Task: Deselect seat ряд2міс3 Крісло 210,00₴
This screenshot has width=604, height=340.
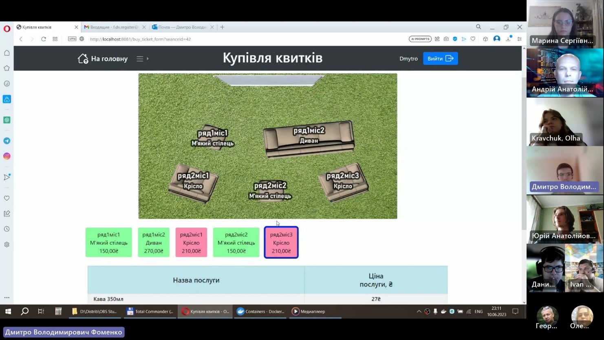Action: [281, 243]
